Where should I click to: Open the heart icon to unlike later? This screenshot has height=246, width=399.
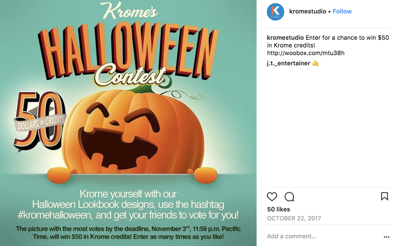point(272,197)
